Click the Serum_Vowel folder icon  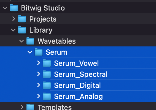(x=47, y=63)
